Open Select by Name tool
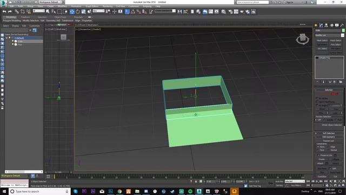Image resolution: width=346 pixels, height=195 pixels. pyautogui.click(x=54, y=11)
